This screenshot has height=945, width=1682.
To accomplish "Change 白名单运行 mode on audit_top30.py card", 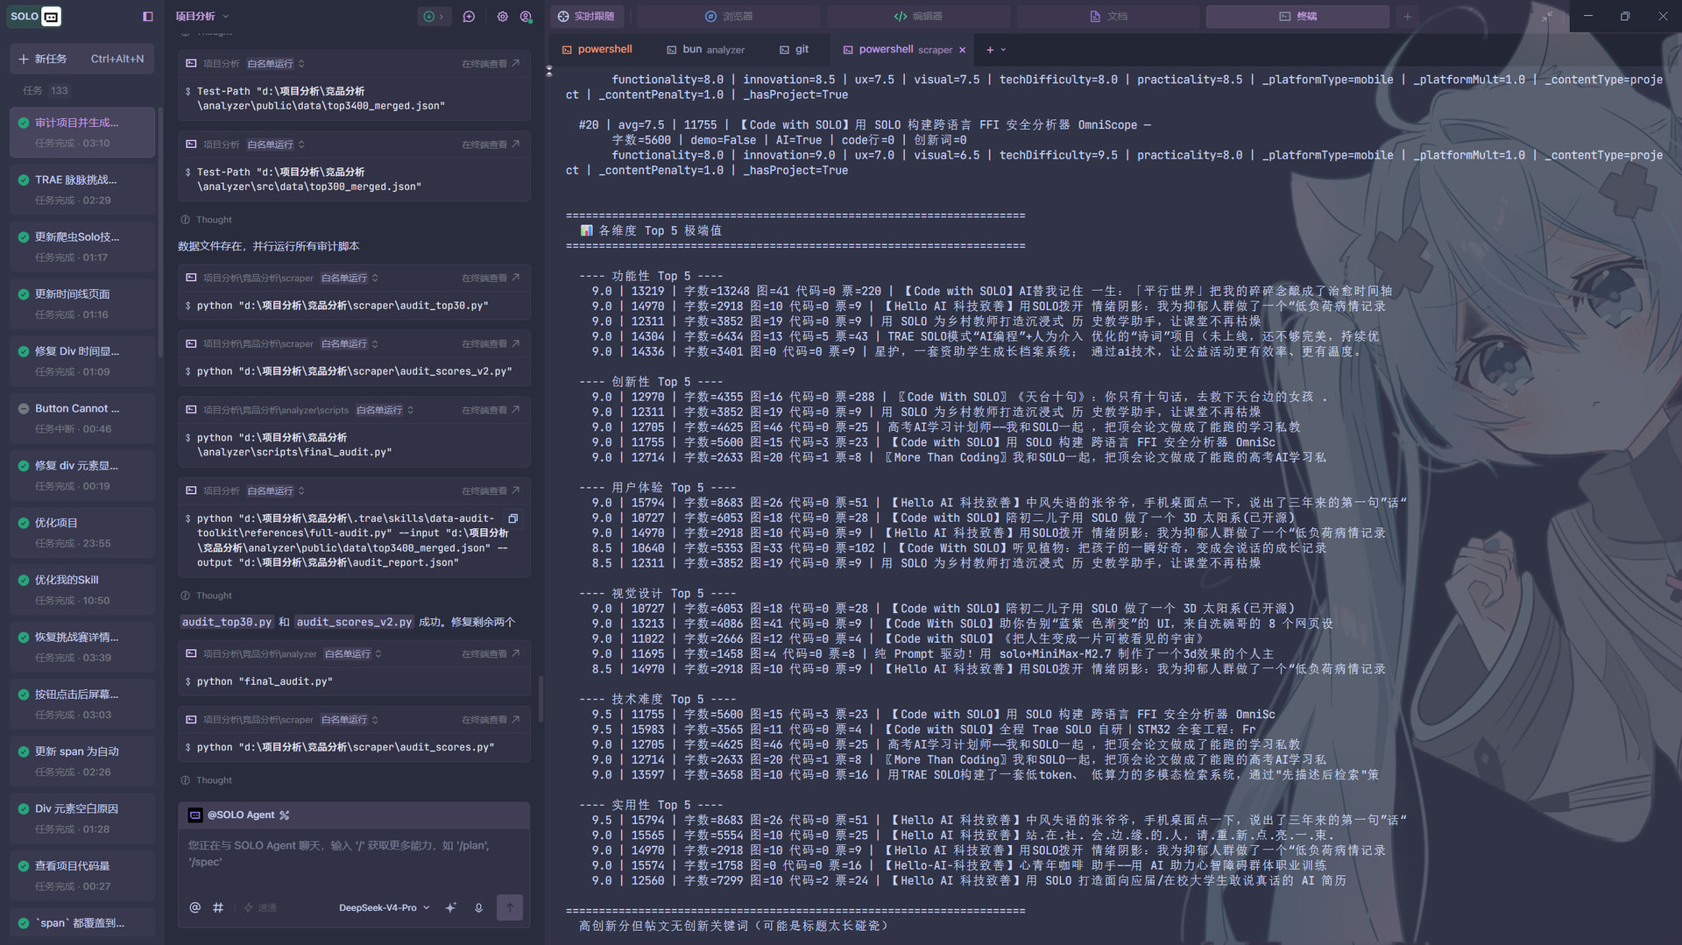I will coord(349,278).
